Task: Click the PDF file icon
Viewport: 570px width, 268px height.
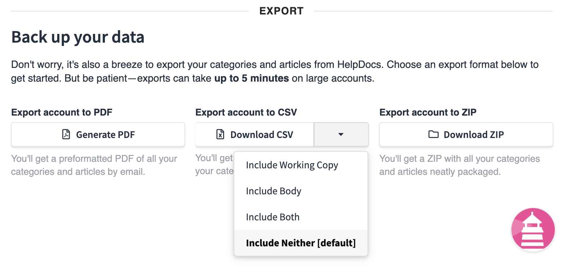Action: pyautogui.click(x=66, y=134)
